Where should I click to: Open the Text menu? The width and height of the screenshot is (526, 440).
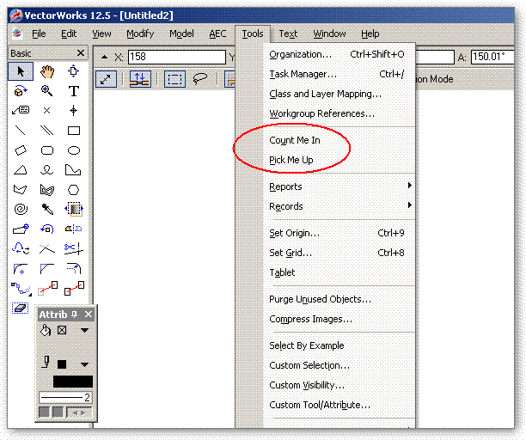tap(288, 34)
